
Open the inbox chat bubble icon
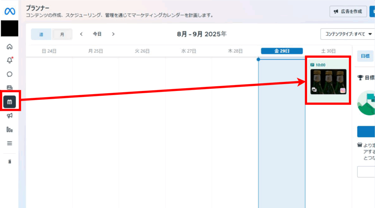[x=10, y=74]
